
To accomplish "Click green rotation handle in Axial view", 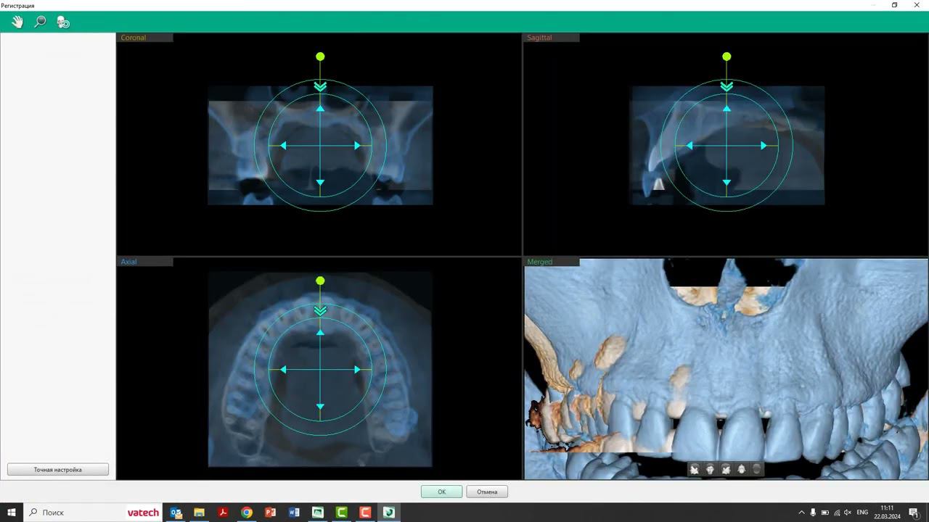I will pyautogui.click(x=320, y=281).
